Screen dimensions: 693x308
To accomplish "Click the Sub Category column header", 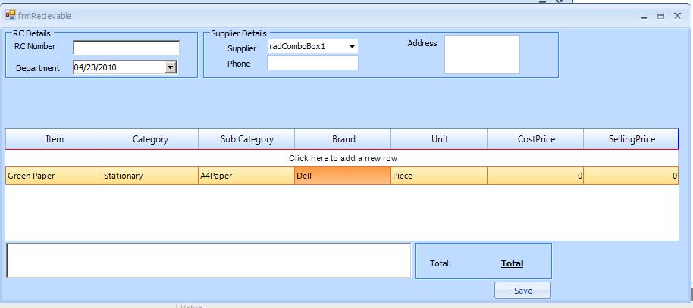I will pyautogui.click(x=246, y=139).
